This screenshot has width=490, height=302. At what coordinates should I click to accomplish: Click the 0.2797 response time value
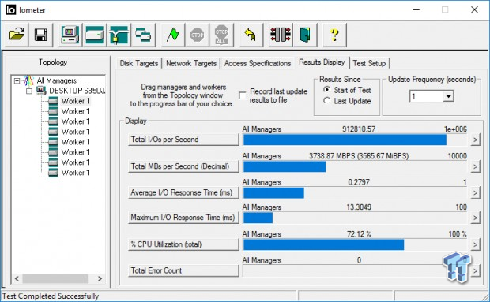[359, 182]
